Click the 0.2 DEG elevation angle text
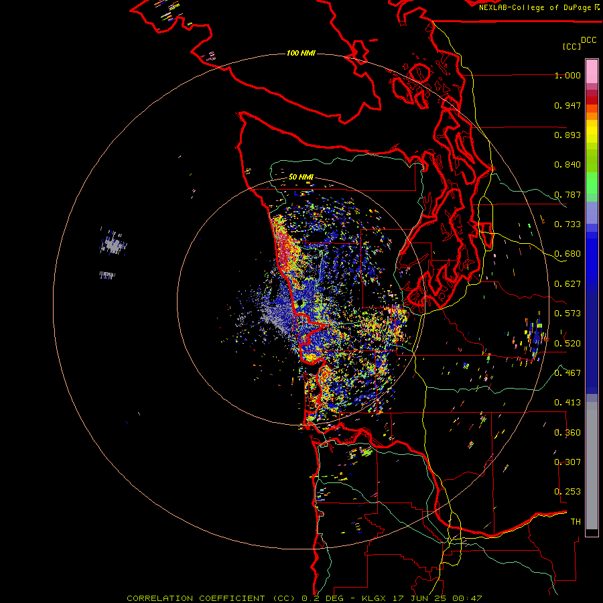This screenshot has height=603, width=603. 322,598
